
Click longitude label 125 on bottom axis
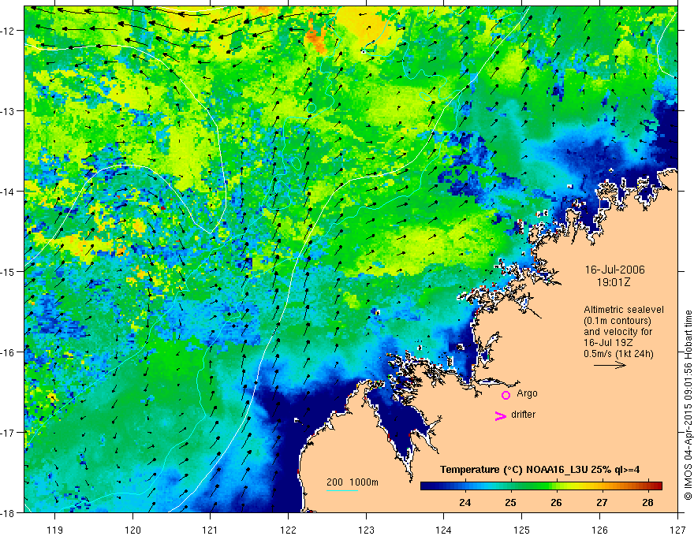click(x=522, y=530)
